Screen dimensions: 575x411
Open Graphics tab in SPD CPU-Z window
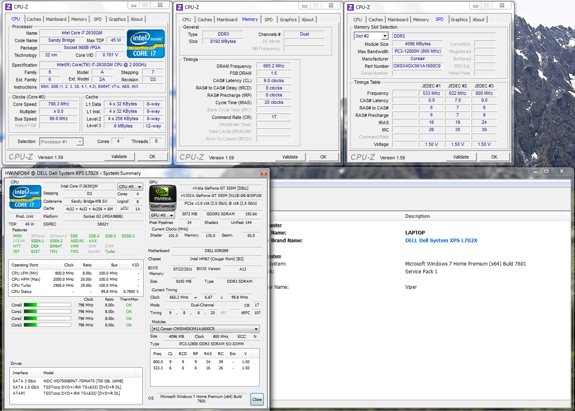[x=459, y=20]
